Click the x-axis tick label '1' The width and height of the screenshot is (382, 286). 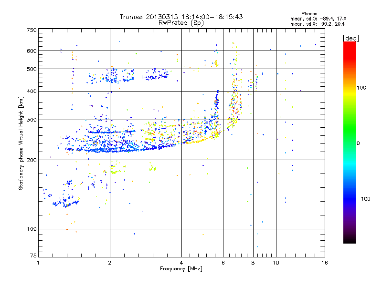[38, 263]
